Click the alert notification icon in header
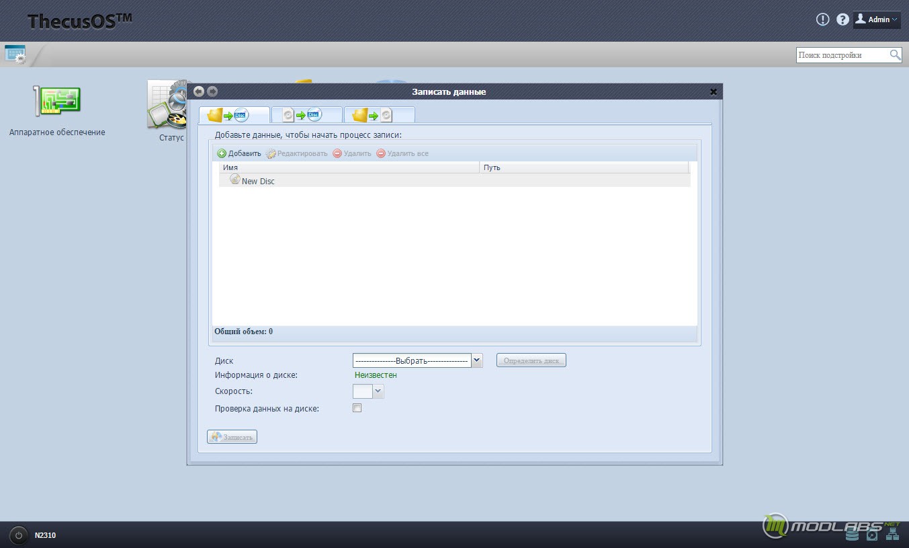This screenshot has height=548, width=909. tap(822, 19)
